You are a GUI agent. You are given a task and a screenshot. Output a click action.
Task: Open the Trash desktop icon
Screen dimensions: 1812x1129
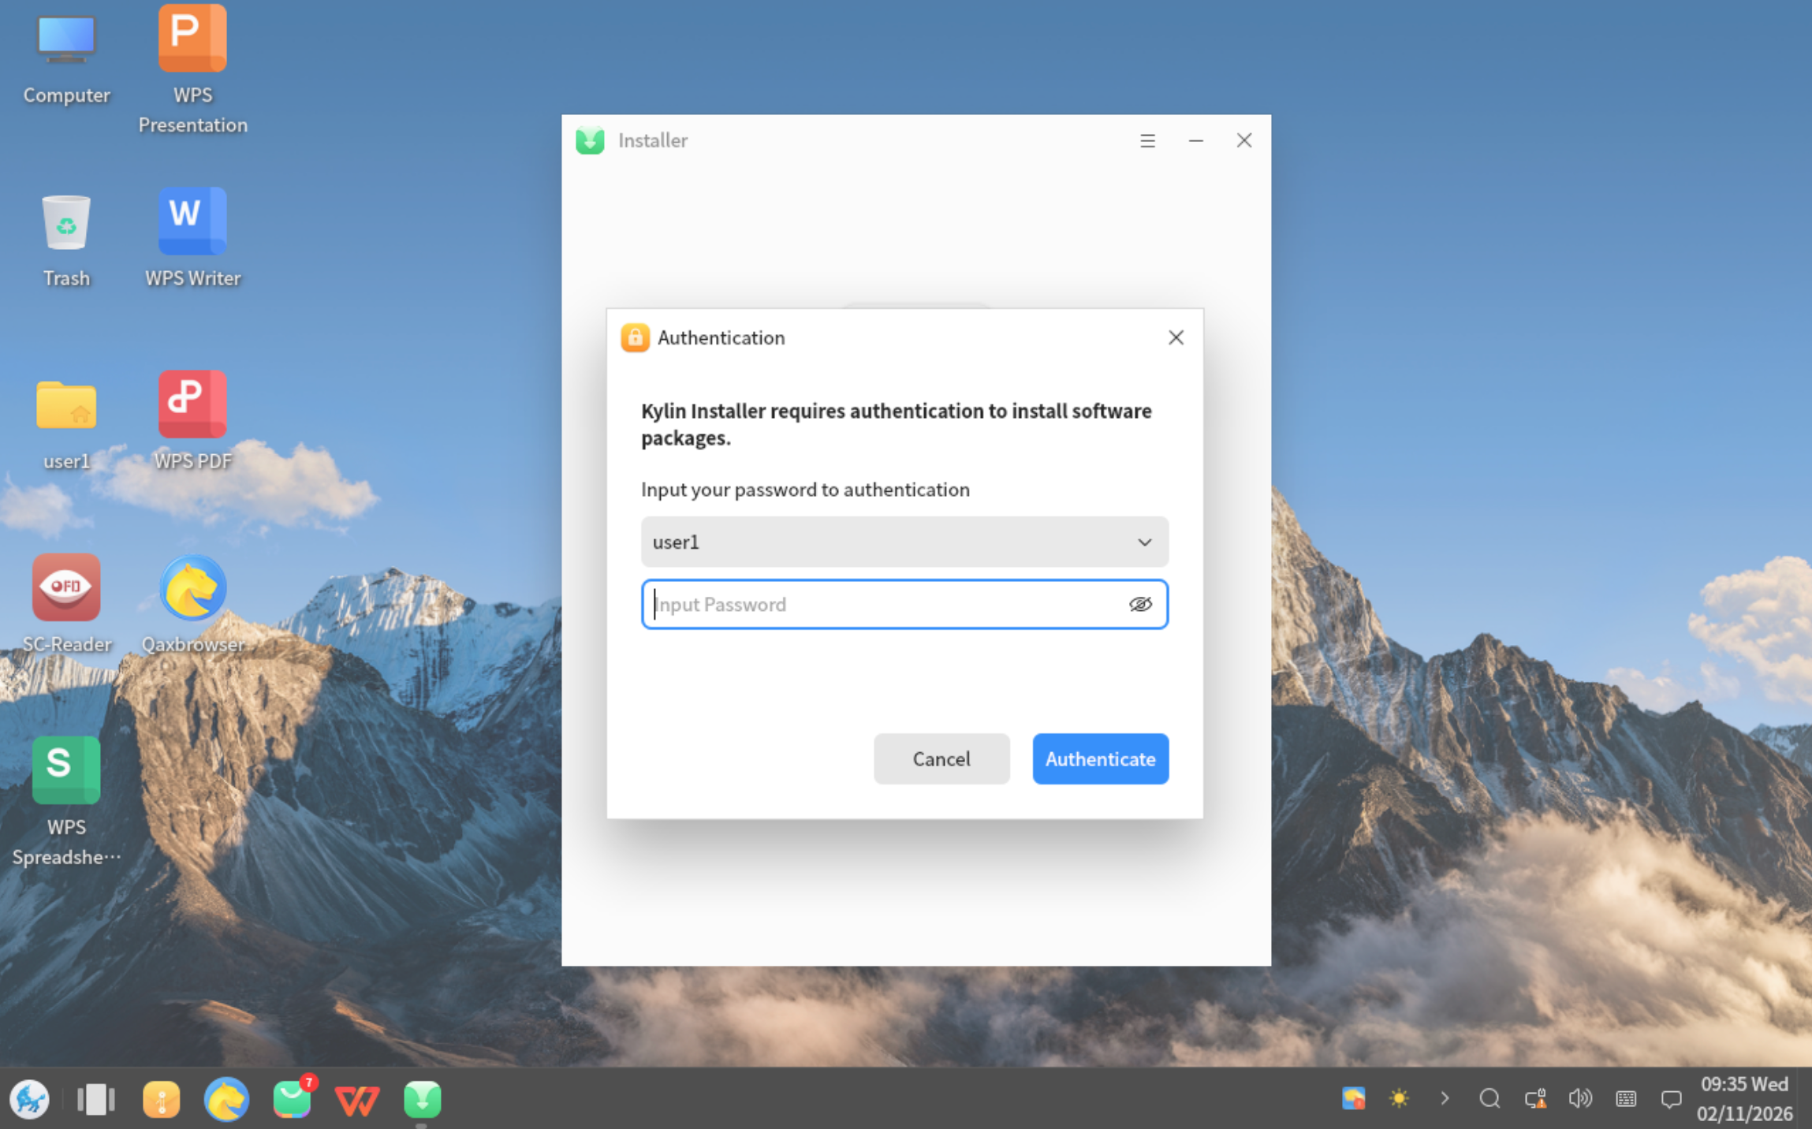tap(66, 224)
